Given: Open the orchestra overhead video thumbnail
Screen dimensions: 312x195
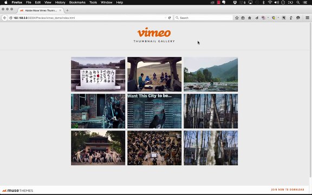Looking at the screenshot, I should tap(154, 148).
